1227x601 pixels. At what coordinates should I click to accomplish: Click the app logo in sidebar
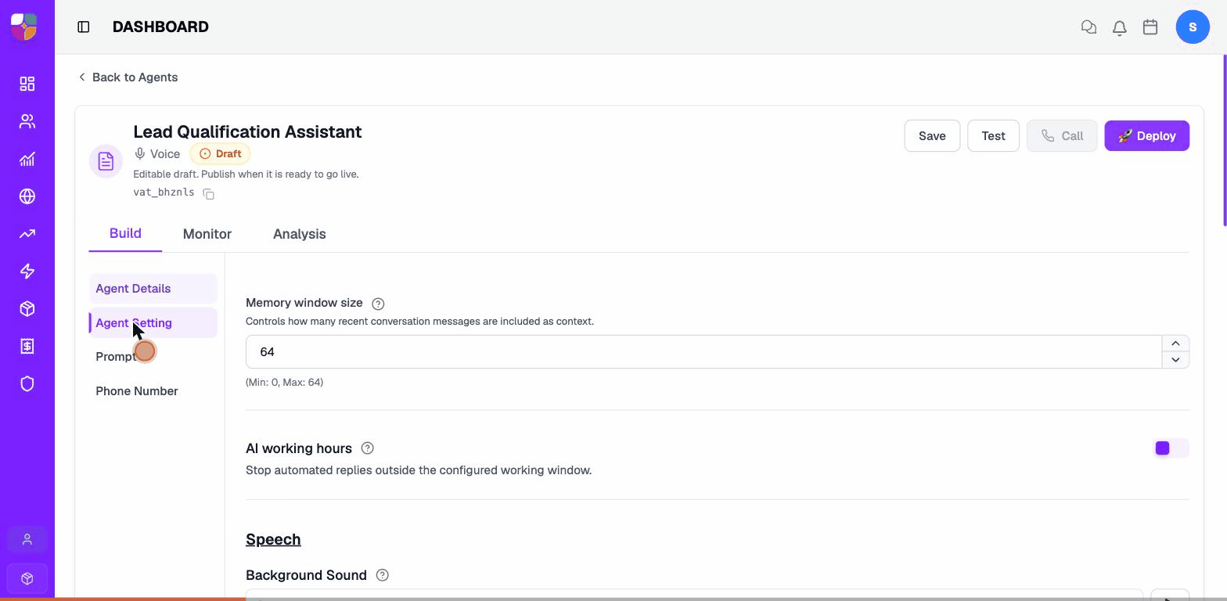tap(24, 27)
